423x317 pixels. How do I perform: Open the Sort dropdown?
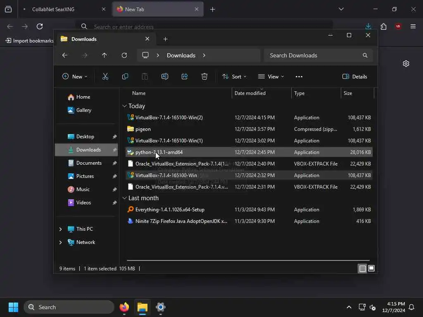[234, 76]
